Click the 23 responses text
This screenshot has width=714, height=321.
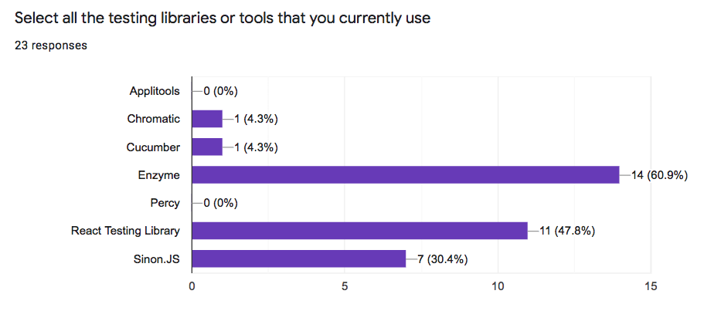click(x=51, y=46)
